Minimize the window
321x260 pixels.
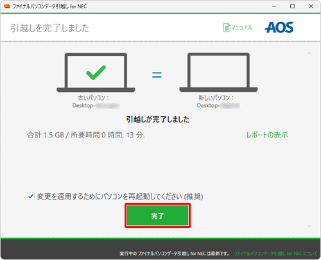(x=274, y=6)
